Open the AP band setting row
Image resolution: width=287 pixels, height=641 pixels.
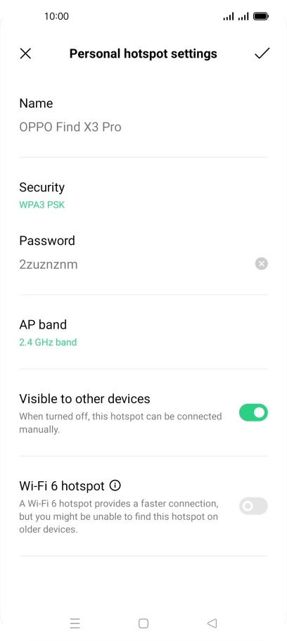tap(143, 332)
